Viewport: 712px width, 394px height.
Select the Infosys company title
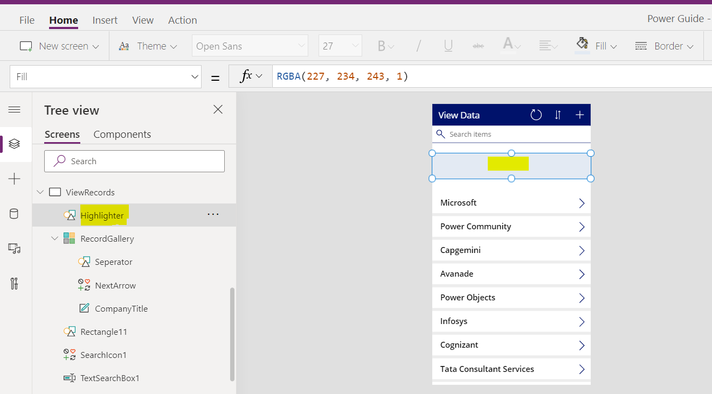454,321
